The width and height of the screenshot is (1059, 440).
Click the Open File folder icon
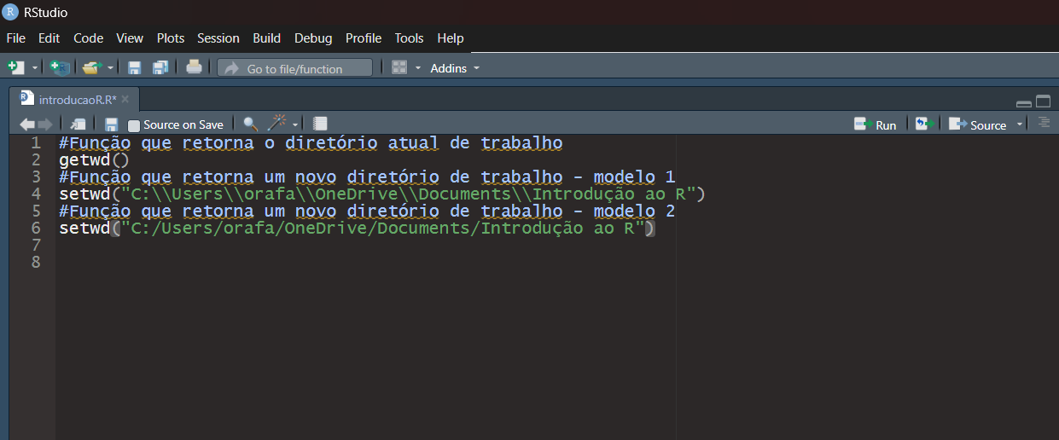pos(91,67)
